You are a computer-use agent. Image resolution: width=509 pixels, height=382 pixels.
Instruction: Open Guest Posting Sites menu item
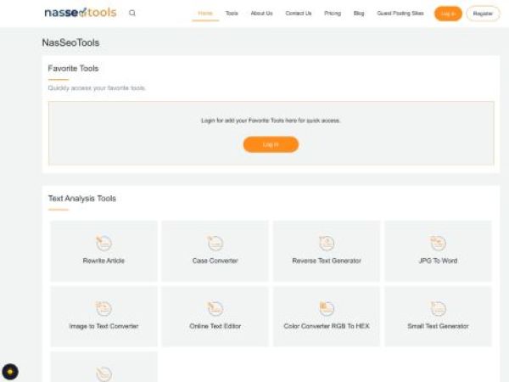tap(400, 14)
